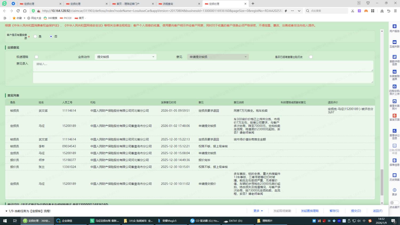This screenshot has height=225, width=400.
Task: Toggle the 点击展开 switch in sidebar
Action: 394,203
